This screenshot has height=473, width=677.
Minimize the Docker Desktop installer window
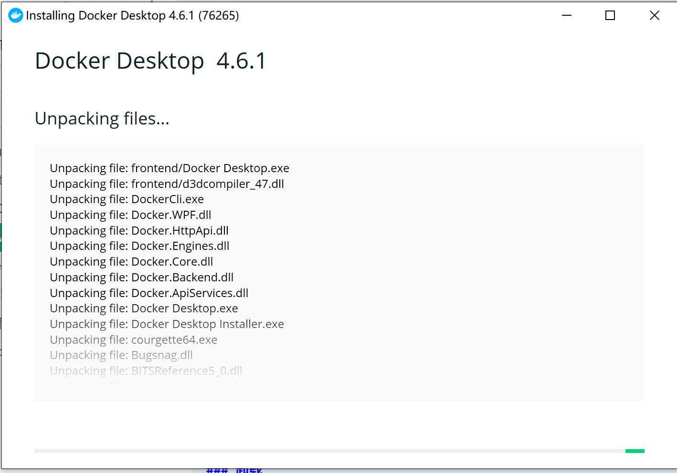click(x=567, y=15)
